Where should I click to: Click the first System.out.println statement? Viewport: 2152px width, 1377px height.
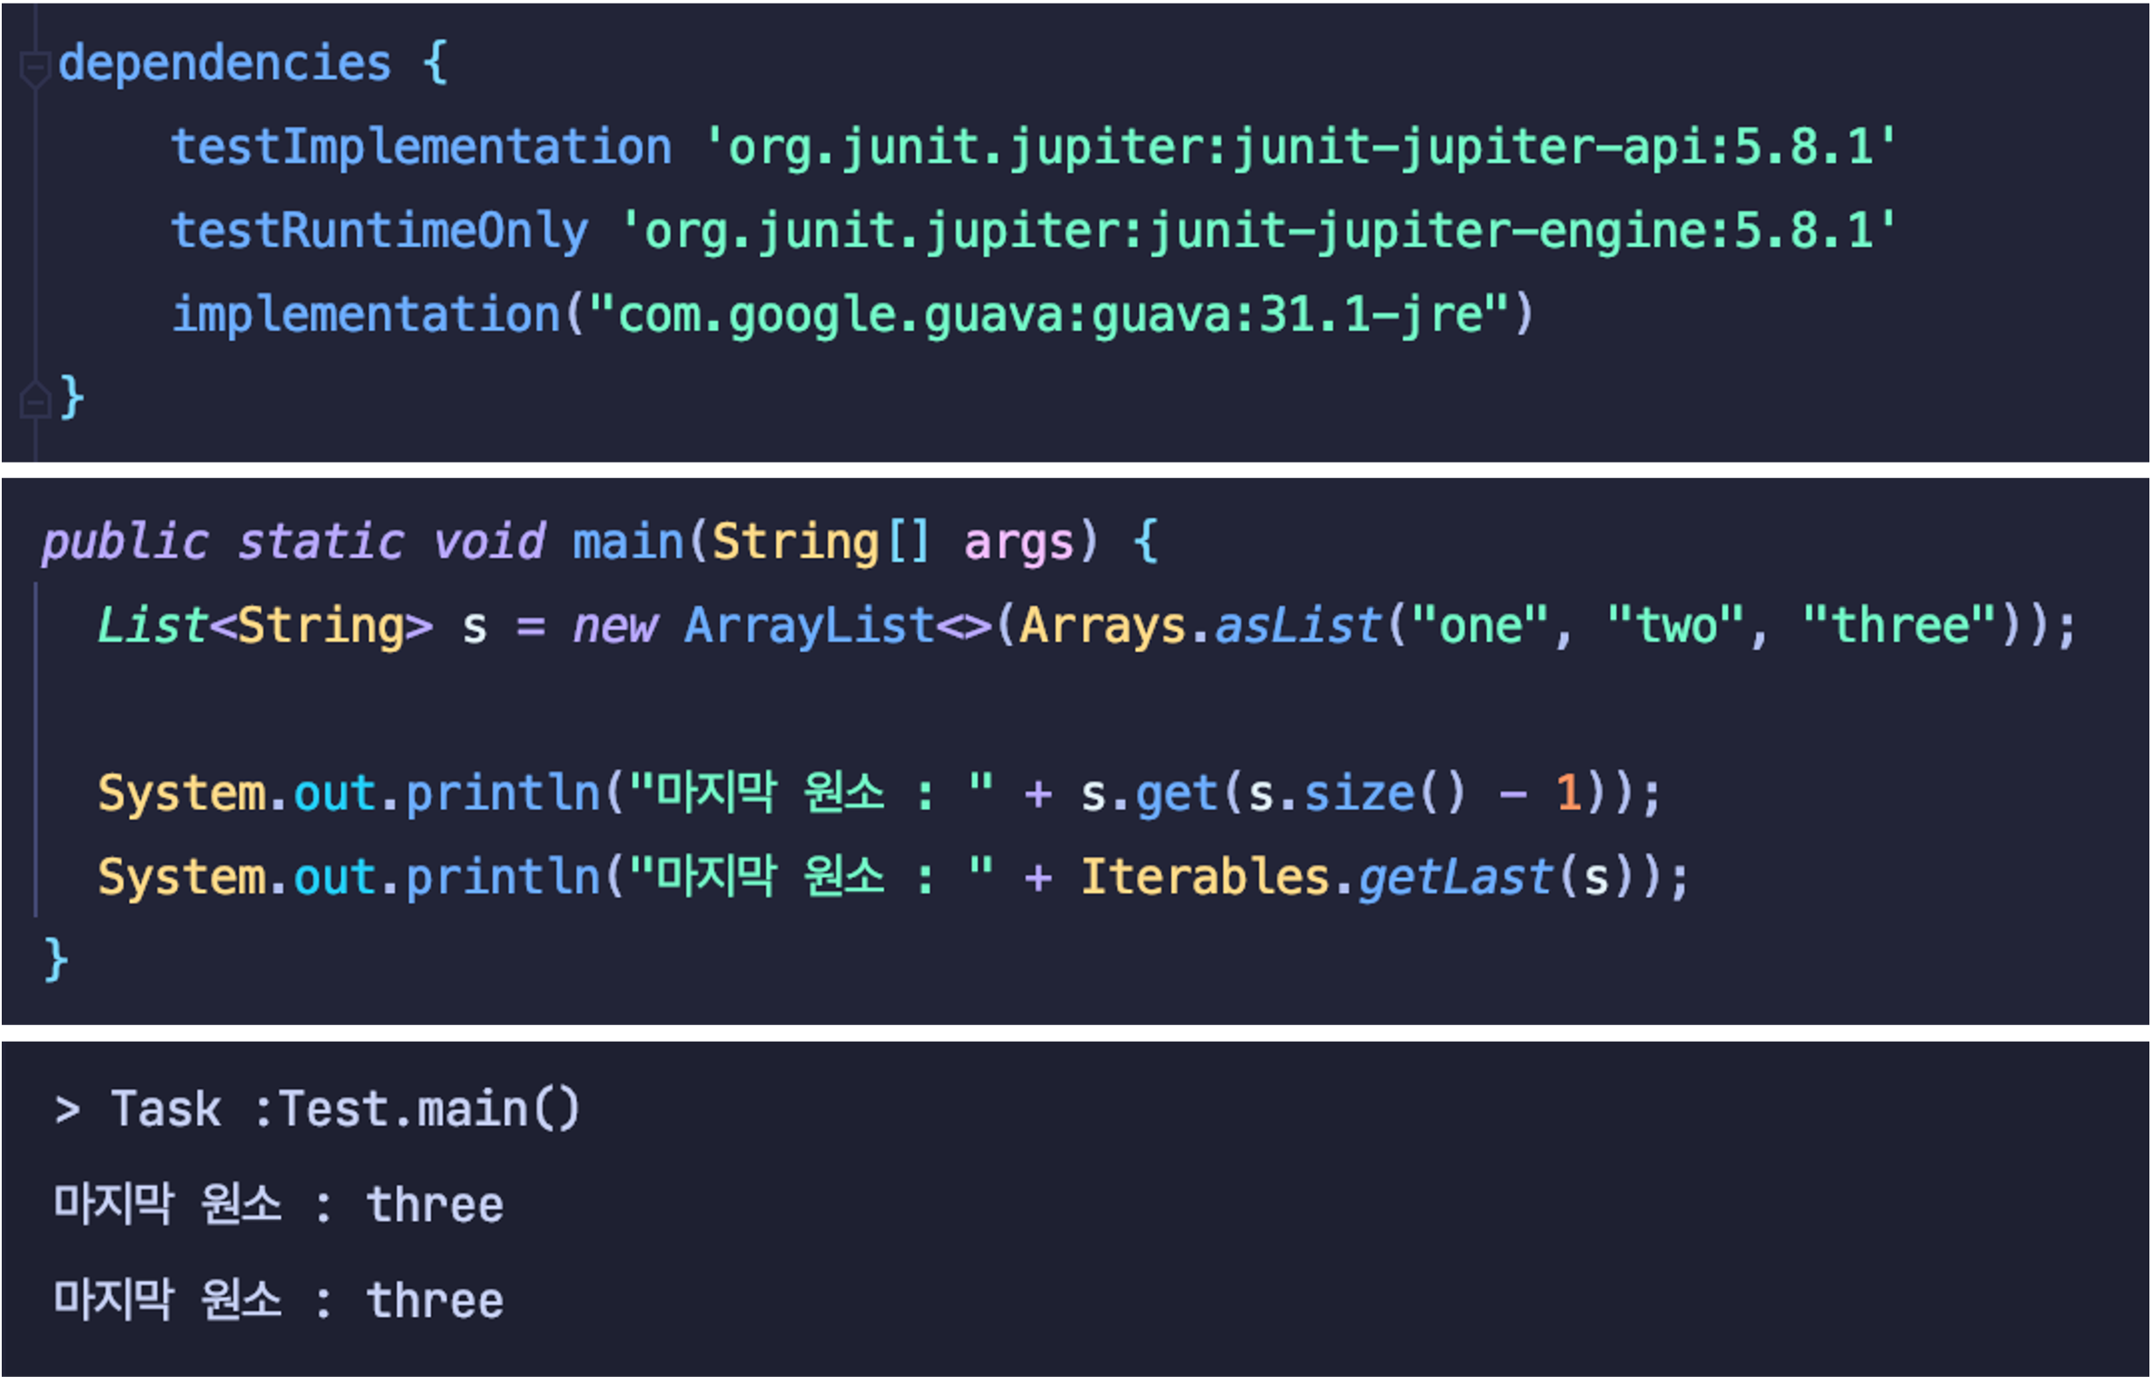(x=349, y=793)
